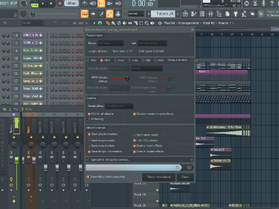Click the Play transport button
This screenshot has width=279, height=209.
click(43, 3)
